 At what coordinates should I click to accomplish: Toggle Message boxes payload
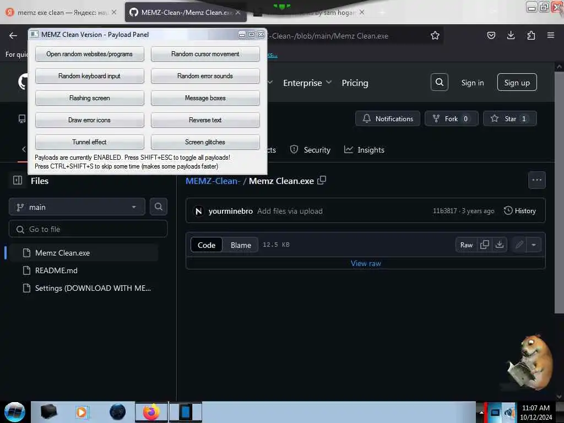[205, 98]
